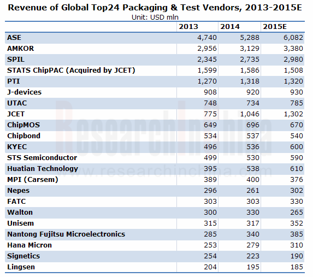Click STATS ChipPAC (Acquired by JCET)
This screenshot has width=313, height=277.
point(71,70)
